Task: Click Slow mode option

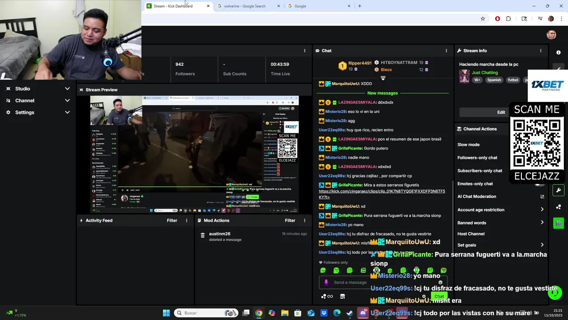Action: 469,144
